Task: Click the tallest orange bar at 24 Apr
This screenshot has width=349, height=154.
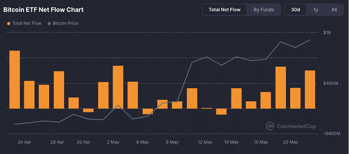Action: point(15,79)
